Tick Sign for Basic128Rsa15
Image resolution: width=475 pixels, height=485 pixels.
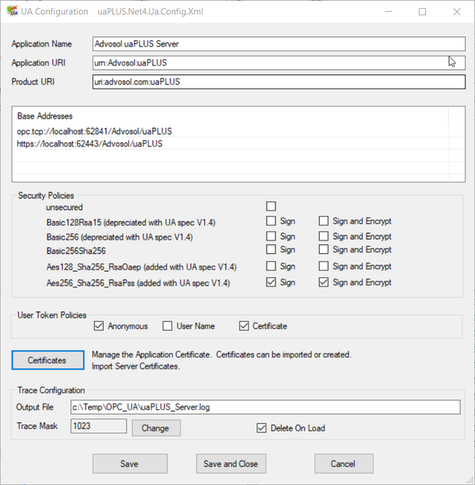[271, 221]
